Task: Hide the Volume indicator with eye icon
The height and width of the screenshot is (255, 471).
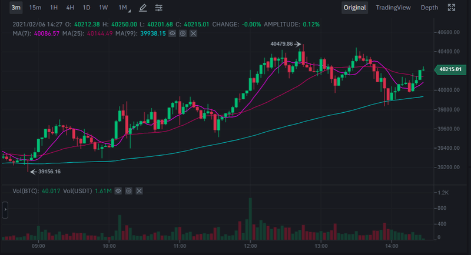Action: [118, 191]
